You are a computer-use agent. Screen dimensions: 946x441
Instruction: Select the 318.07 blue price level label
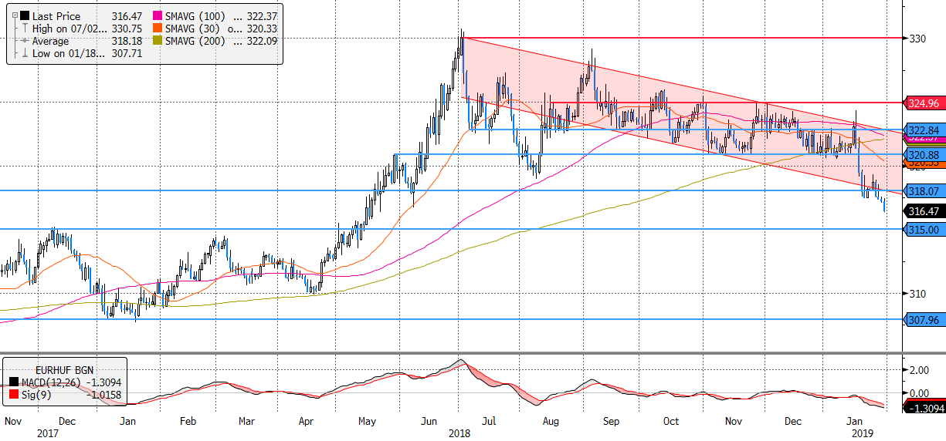pos(924,190)
